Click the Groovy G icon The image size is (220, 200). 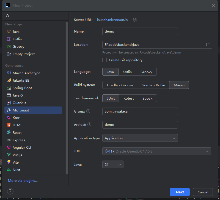(x=9, y=46)
